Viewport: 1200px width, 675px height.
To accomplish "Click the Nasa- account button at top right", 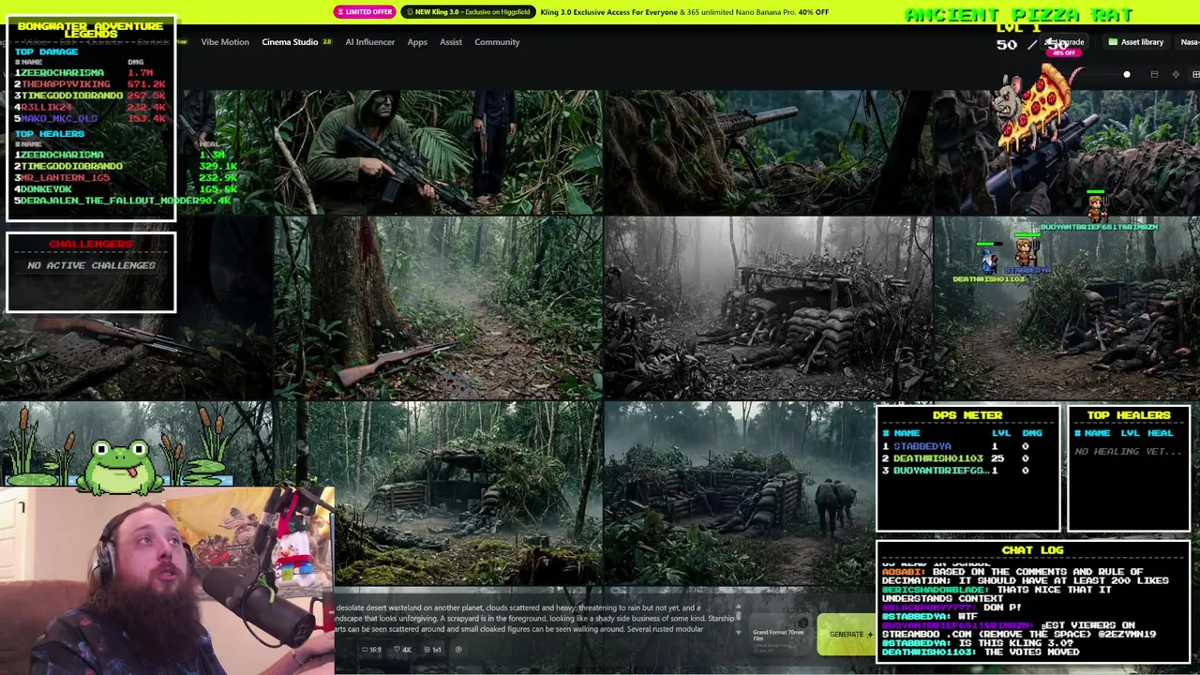I will coord(1190,42).
